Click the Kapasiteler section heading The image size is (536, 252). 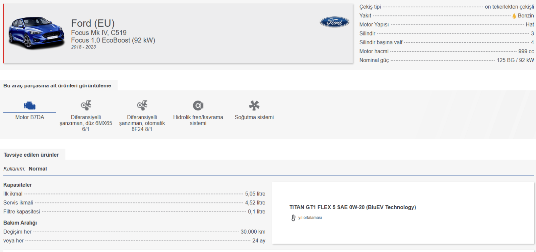point(18,185)
